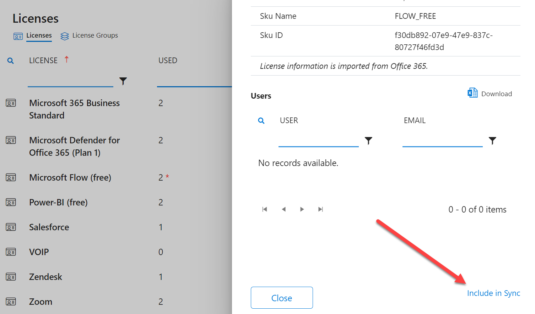Viewport: 535px width, 314px height.
Task: Sort by the EMAIL column header
Action: (x=415, y=120)
